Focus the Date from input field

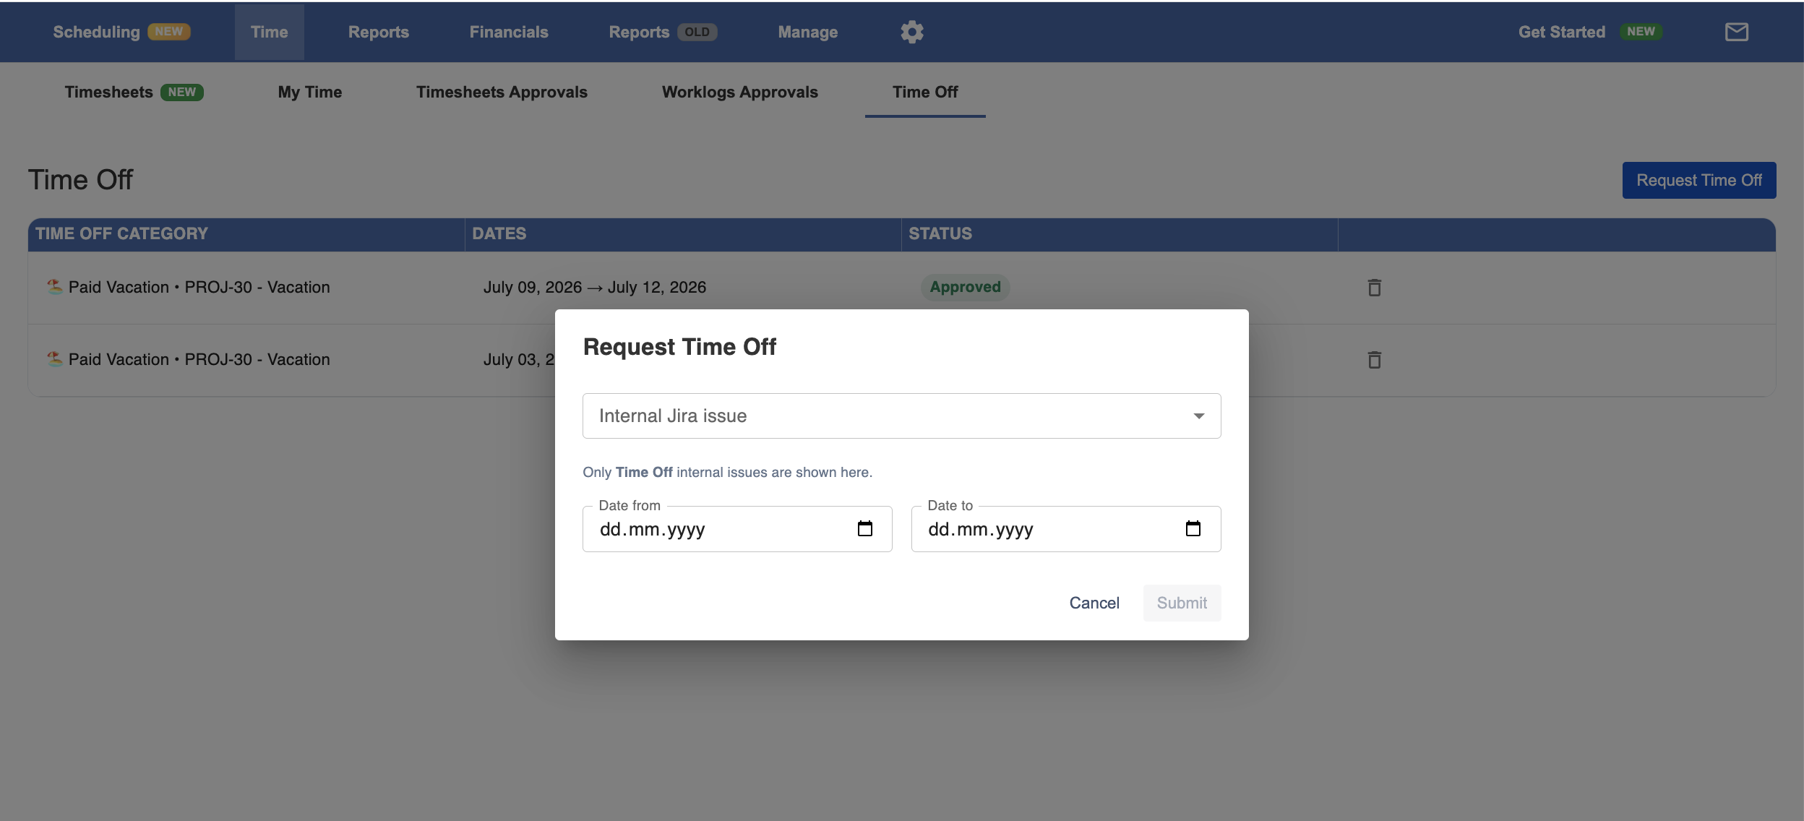[x=737, y=529]
